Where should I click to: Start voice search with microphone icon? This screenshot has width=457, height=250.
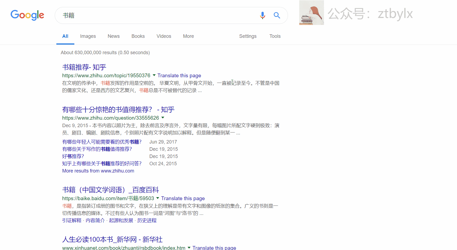pos(262,15)
